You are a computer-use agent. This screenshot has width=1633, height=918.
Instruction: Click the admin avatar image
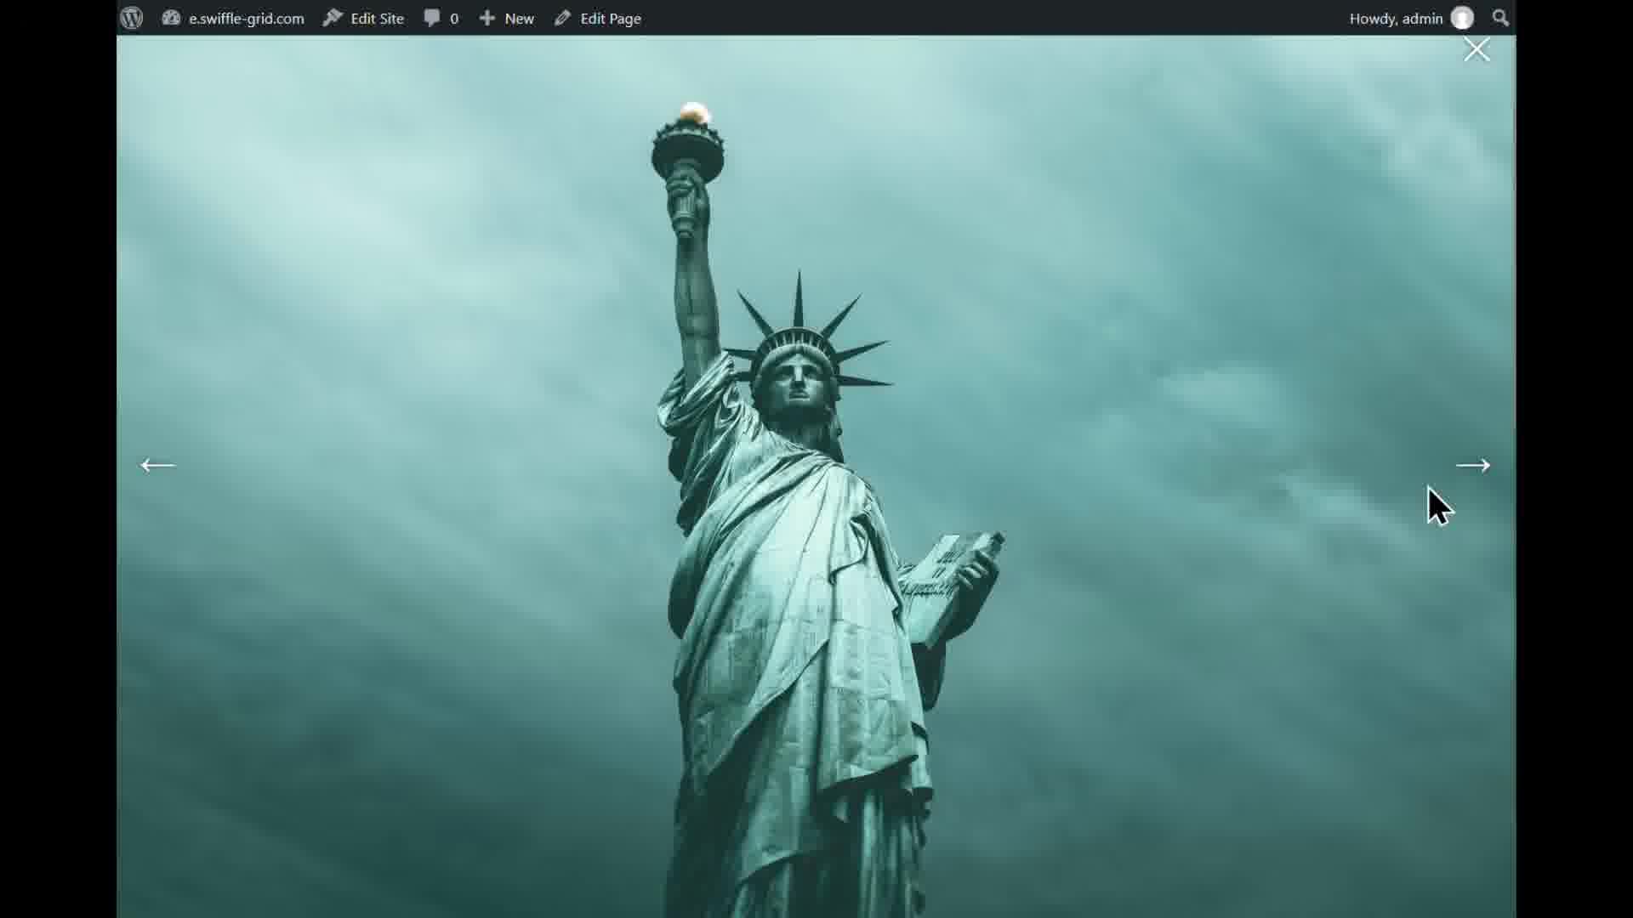(1462, 18)
